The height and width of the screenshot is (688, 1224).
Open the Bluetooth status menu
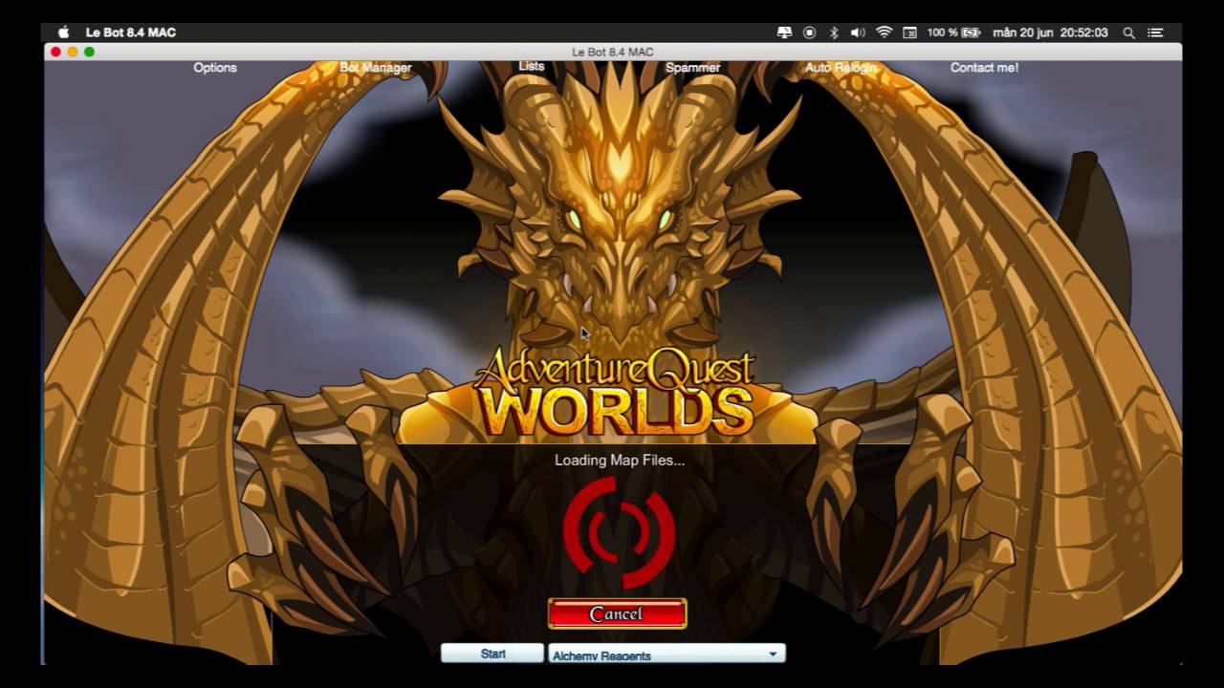[x=834, y=32]
